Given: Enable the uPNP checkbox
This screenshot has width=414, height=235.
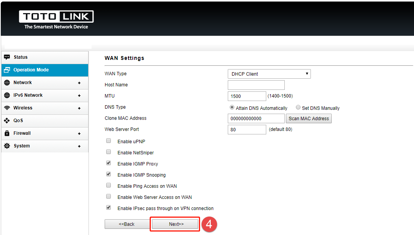Looking at the screenshot, I should 109,141.
